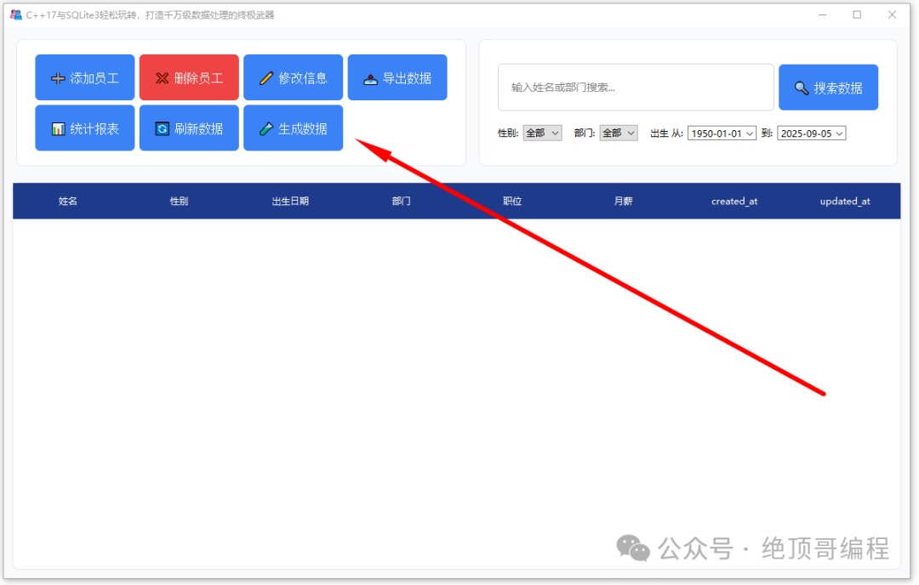Click the updated_at column header
The width and height of the screenshot is (919, 585).
[845, 201]
